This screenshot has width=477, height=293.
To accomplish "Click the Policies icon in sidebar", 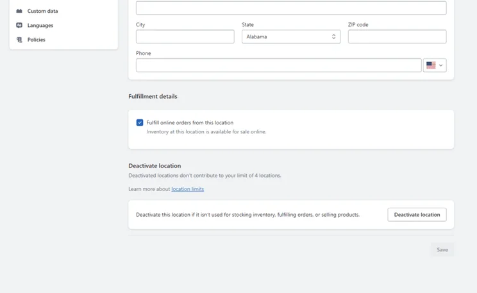I will pos(19,40).
